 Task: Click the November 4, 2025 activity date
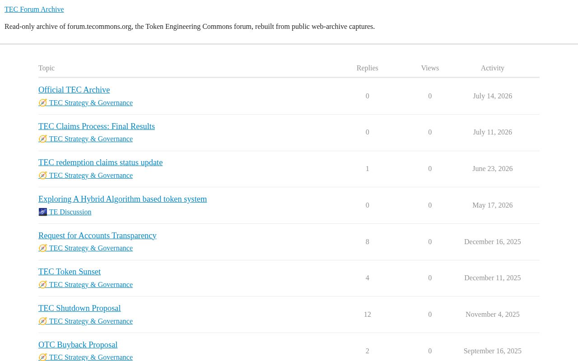(x=492, y=315)
